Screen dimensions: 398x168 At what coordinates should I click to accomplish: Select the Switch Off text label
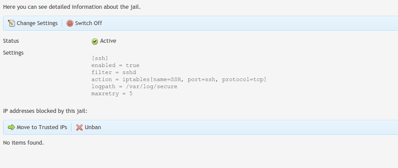click(89, 23)
